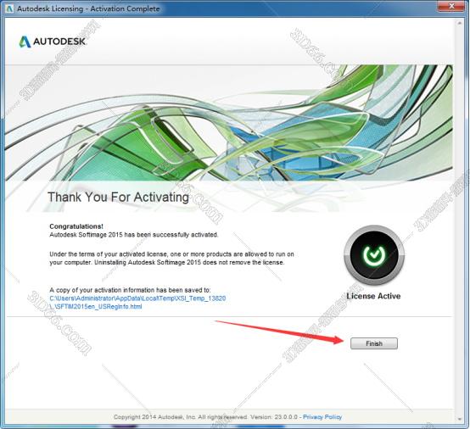The width and height of the screenshot is (470, 429).
Task: Click the Autodesk app icon in the title bar
Action: (9, 8)
